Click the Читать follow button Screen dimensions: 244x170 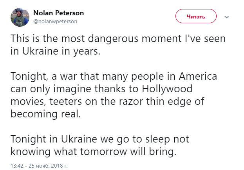coord(196,16)
